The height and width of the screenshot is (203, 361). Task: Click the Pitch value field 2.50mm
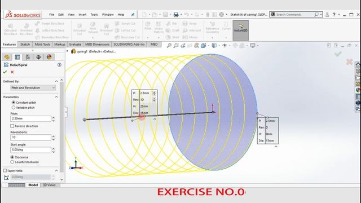point(30,118)
